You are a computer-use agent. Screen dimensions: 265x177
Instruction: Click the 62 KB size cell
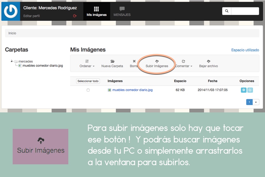[x=180, y=90]
